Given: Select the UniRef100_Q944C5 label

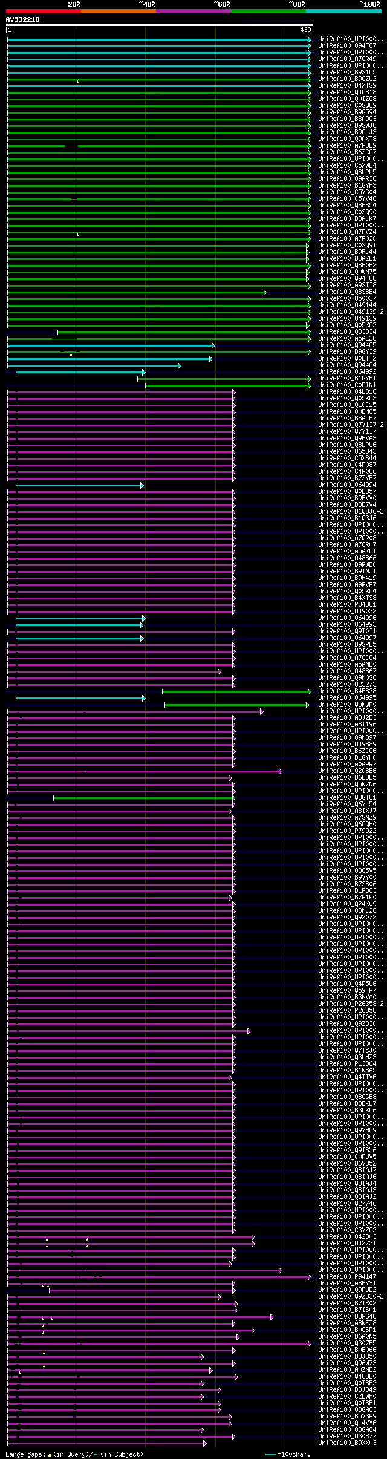Looking at the screenshot, I should pos(347,345).
